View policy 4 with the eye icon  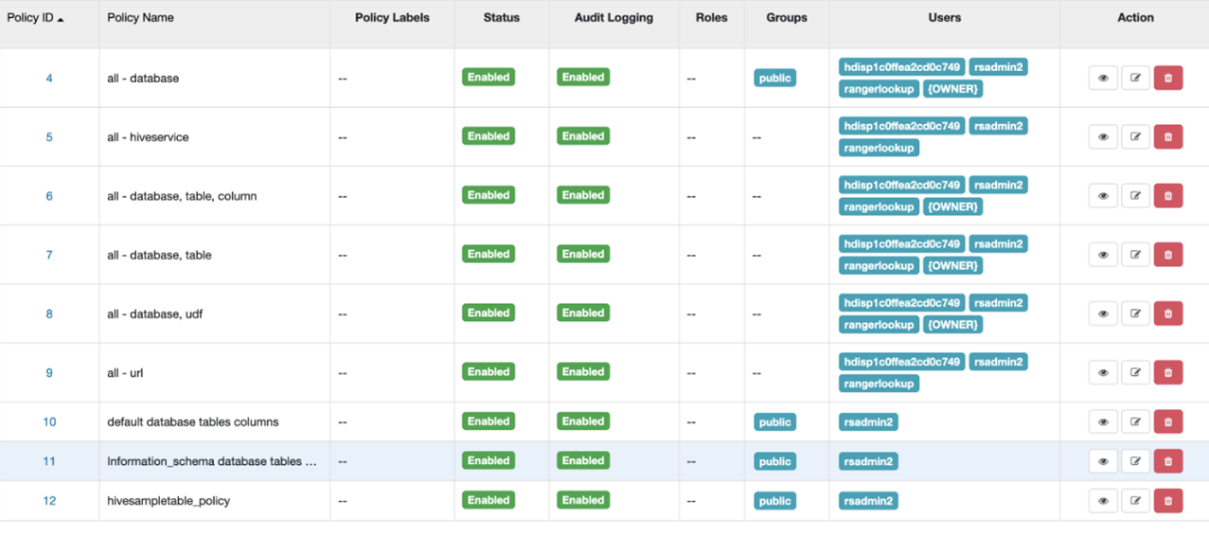(1103, 78)
